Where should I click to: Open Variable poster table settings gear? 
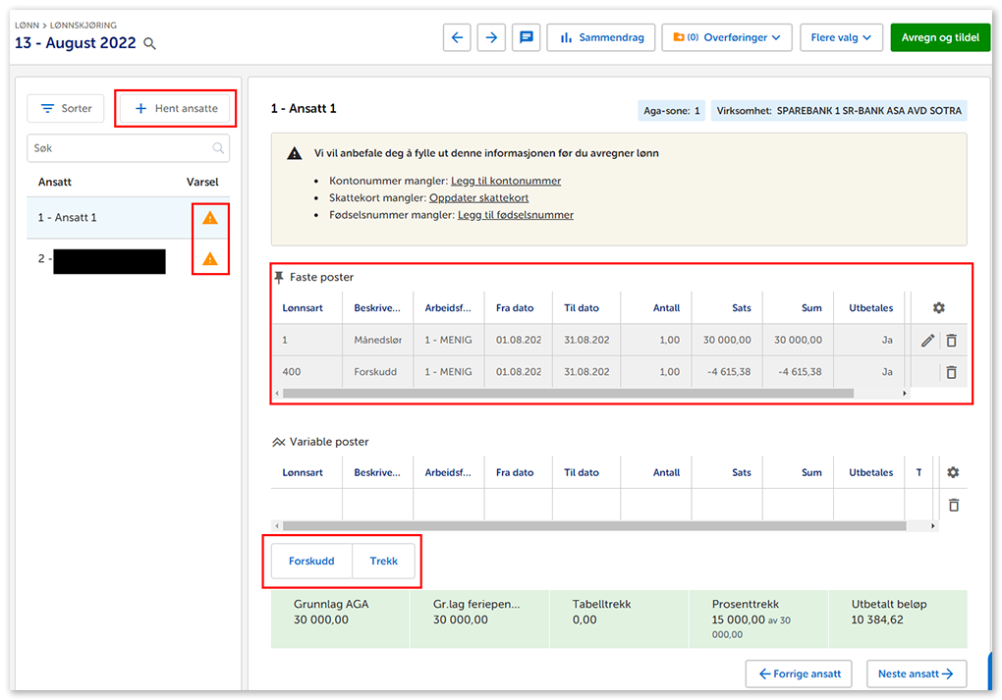(x=952, y=472)
